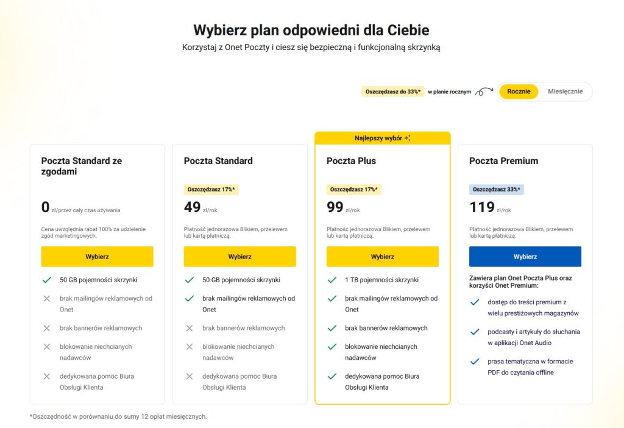Click the curly arrow pointing to Rocznie

(484, 91)
